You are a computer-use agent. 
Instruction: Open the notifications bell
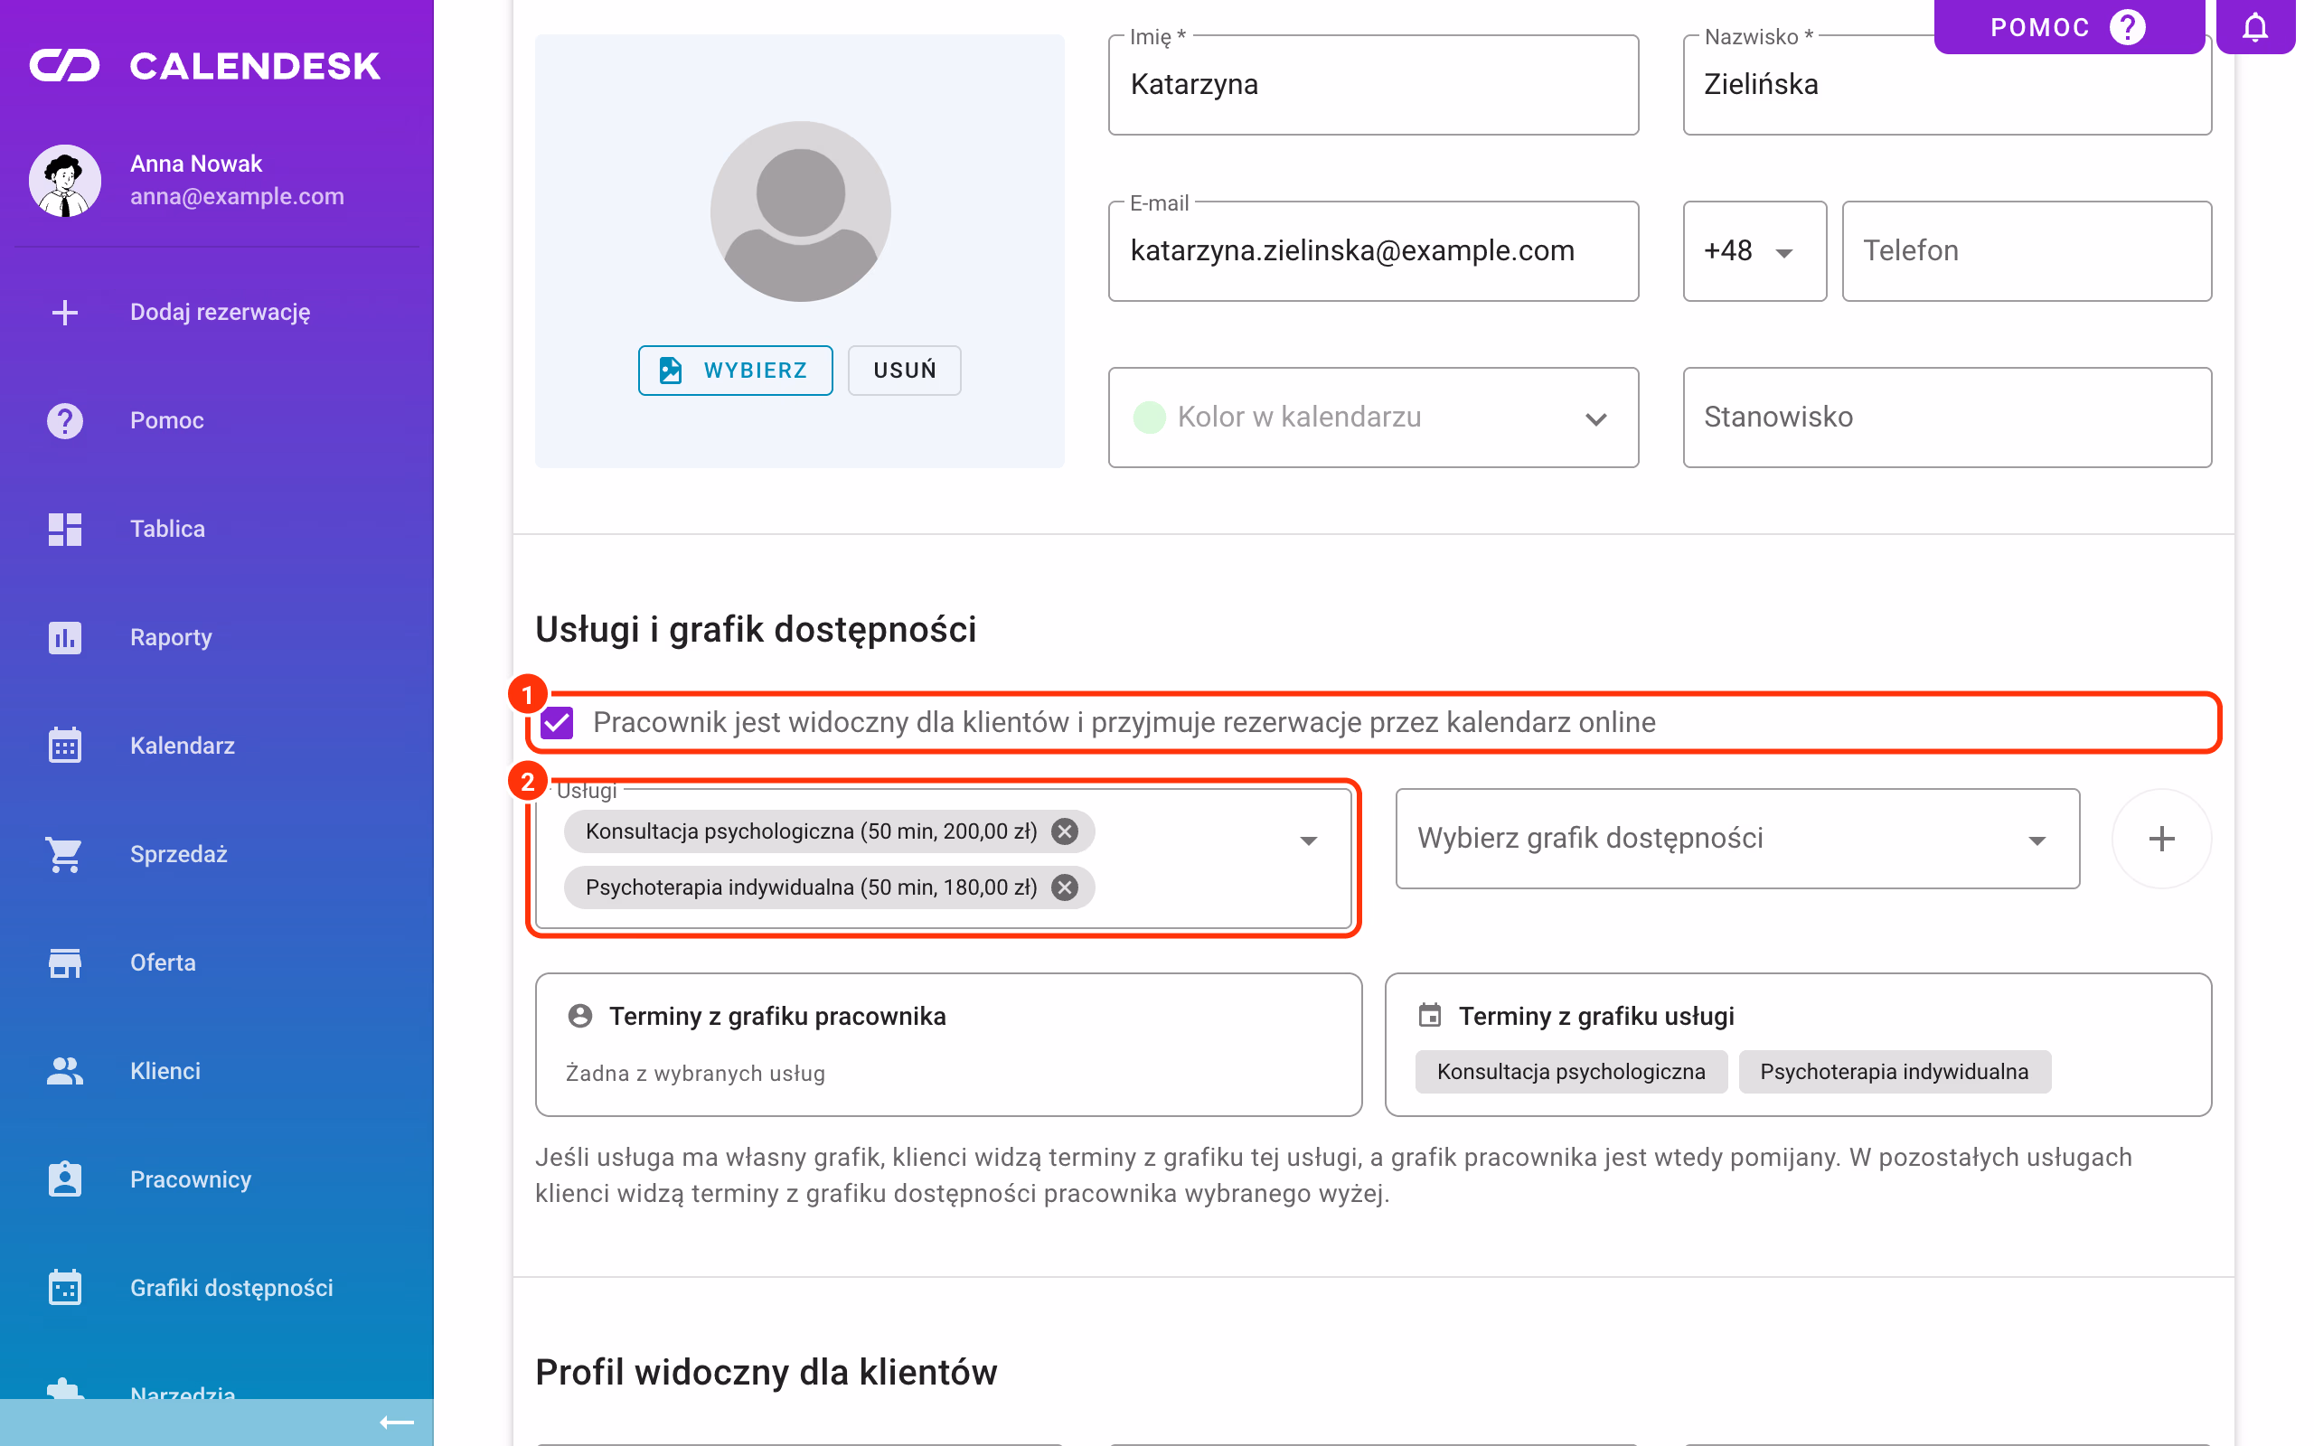tap(2254, 27)
